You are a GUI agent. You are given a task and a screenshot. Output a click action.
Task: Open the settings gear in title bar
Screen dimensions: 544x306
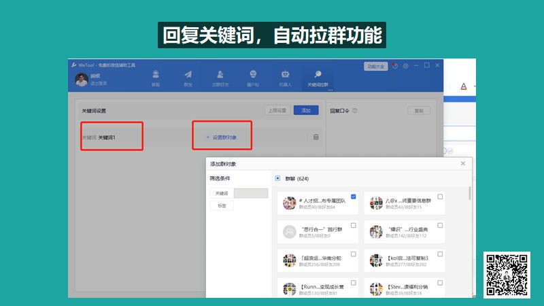(x=405, y=66)
